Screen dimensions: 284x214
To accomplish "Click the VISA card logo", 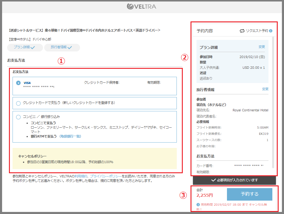I will click(27, 83).
